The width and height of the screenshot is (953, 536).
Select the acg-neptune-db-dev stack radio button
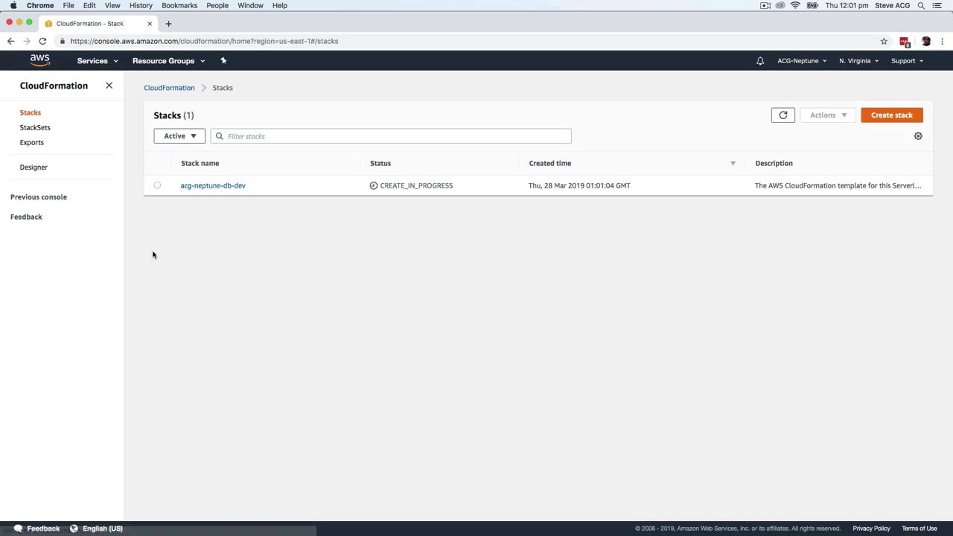pos(157,185)
